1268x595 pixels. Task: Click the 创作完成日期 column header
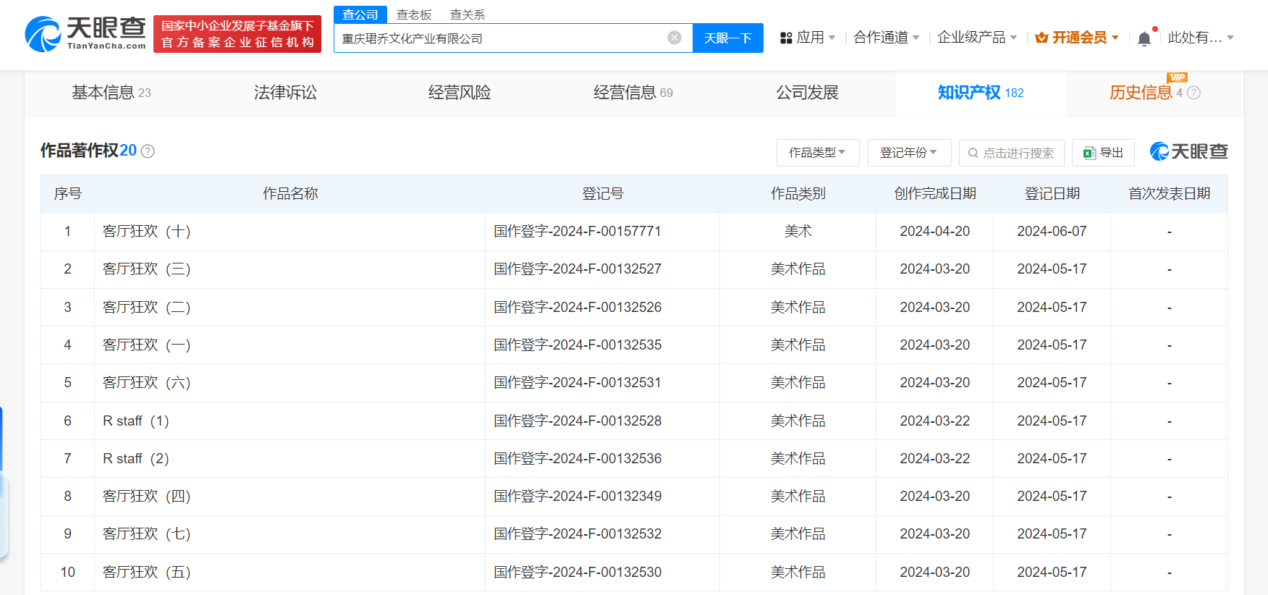click(x=935, y=193)
